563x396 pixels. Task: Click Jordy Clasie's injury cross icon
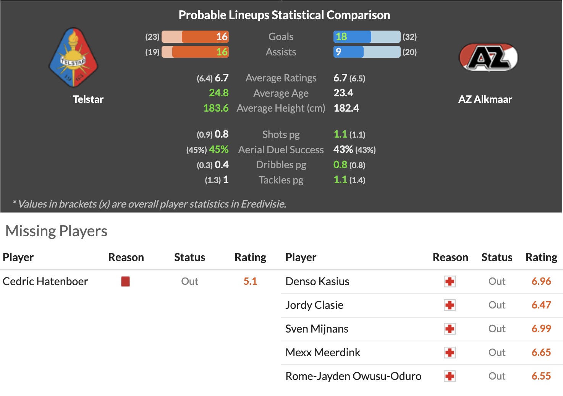[x=450, y=305]
